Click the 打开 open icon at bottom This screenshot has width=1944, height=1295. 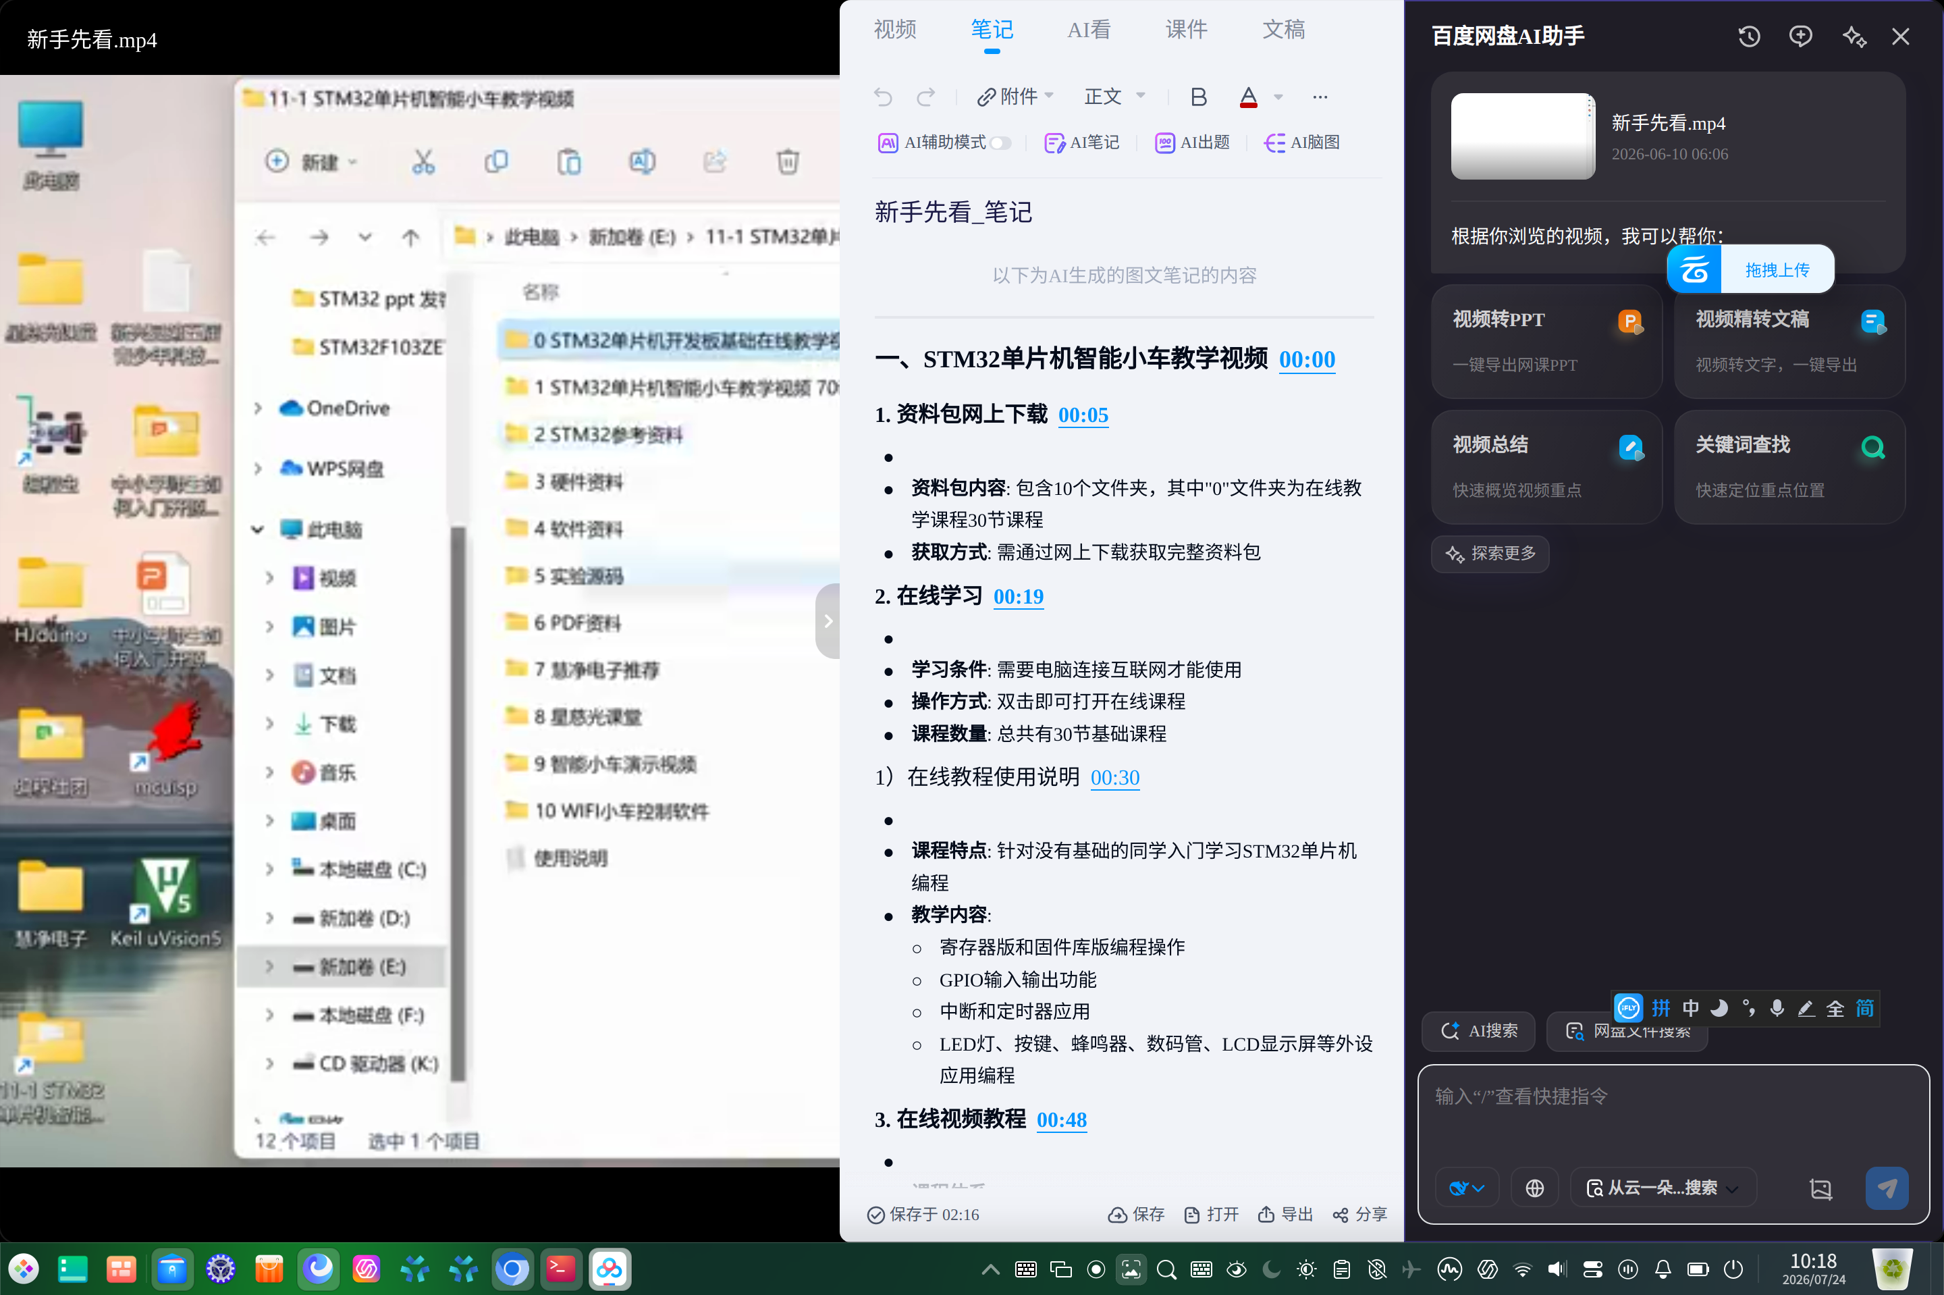(x=1211, y=1214)
